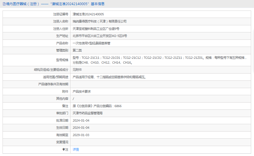254x156 pixels.
Task: Click the 注册人住所 label
Action: (61, 29)
